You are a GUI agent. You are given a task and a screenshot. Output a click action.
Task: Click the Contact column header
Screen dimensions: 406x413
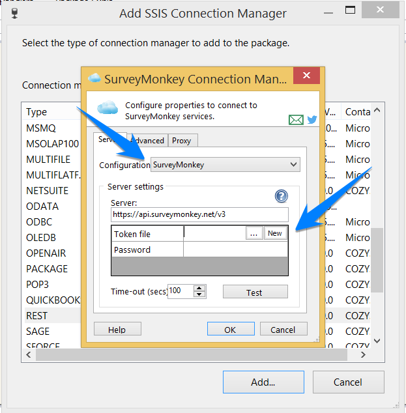coord(358,112)
